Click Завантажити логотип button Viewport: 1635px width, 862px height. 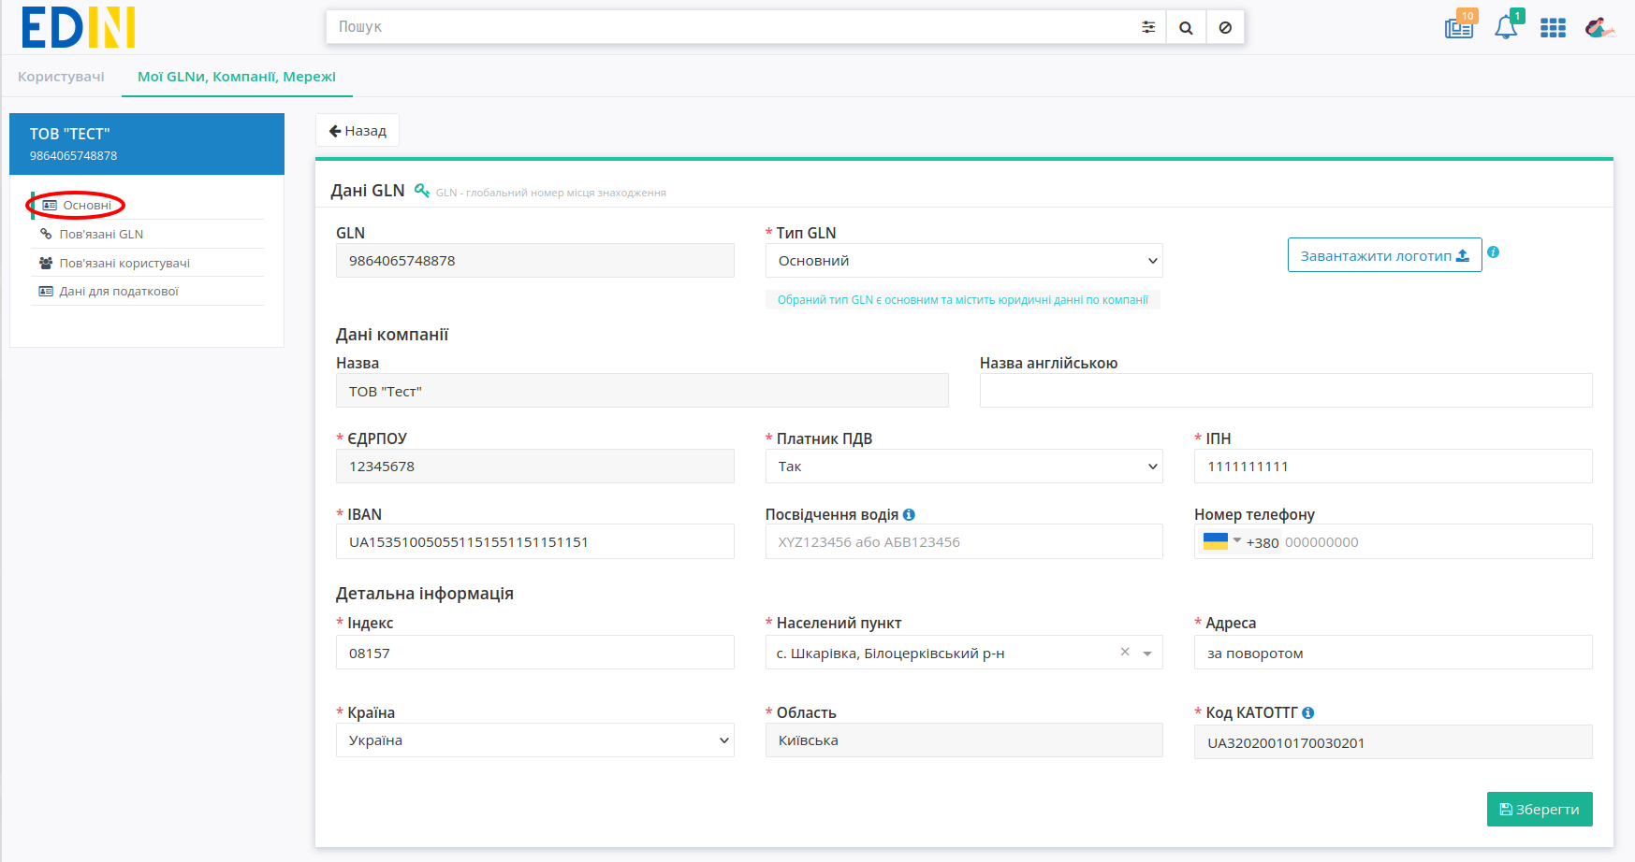(x=1385, y=255)
